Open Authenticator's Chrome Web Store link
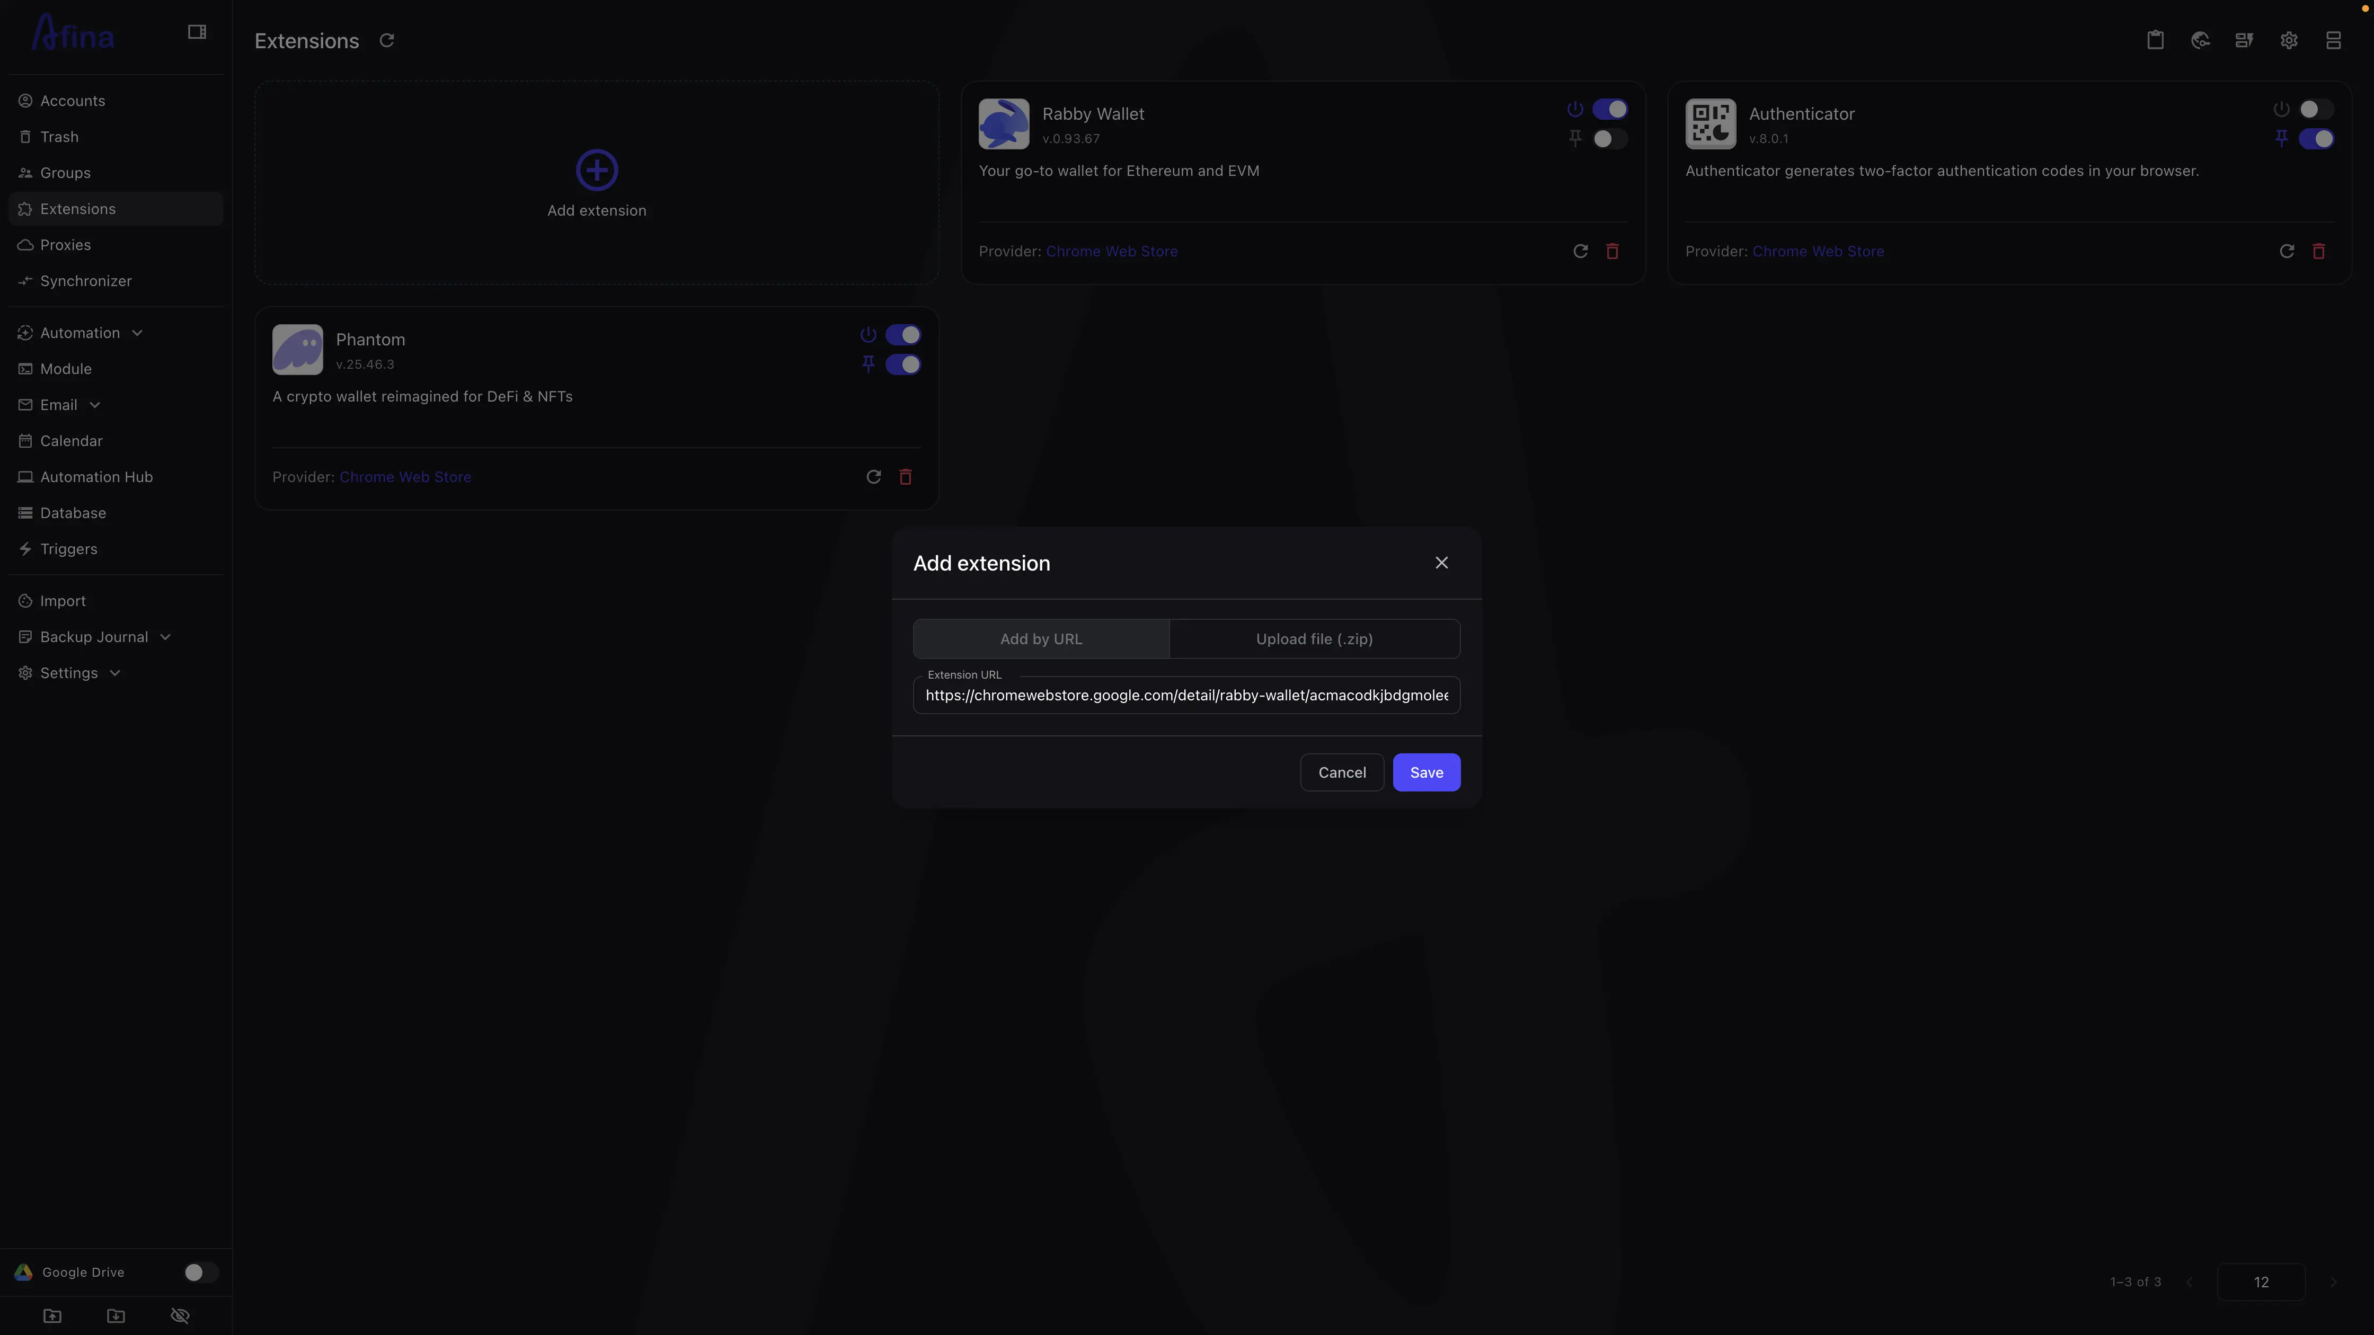 (1818, 252)
